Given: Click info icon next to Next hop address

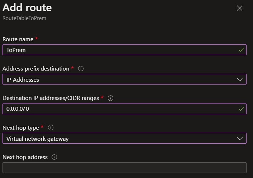Looking at the screenshot, I should tap(54, 157).
